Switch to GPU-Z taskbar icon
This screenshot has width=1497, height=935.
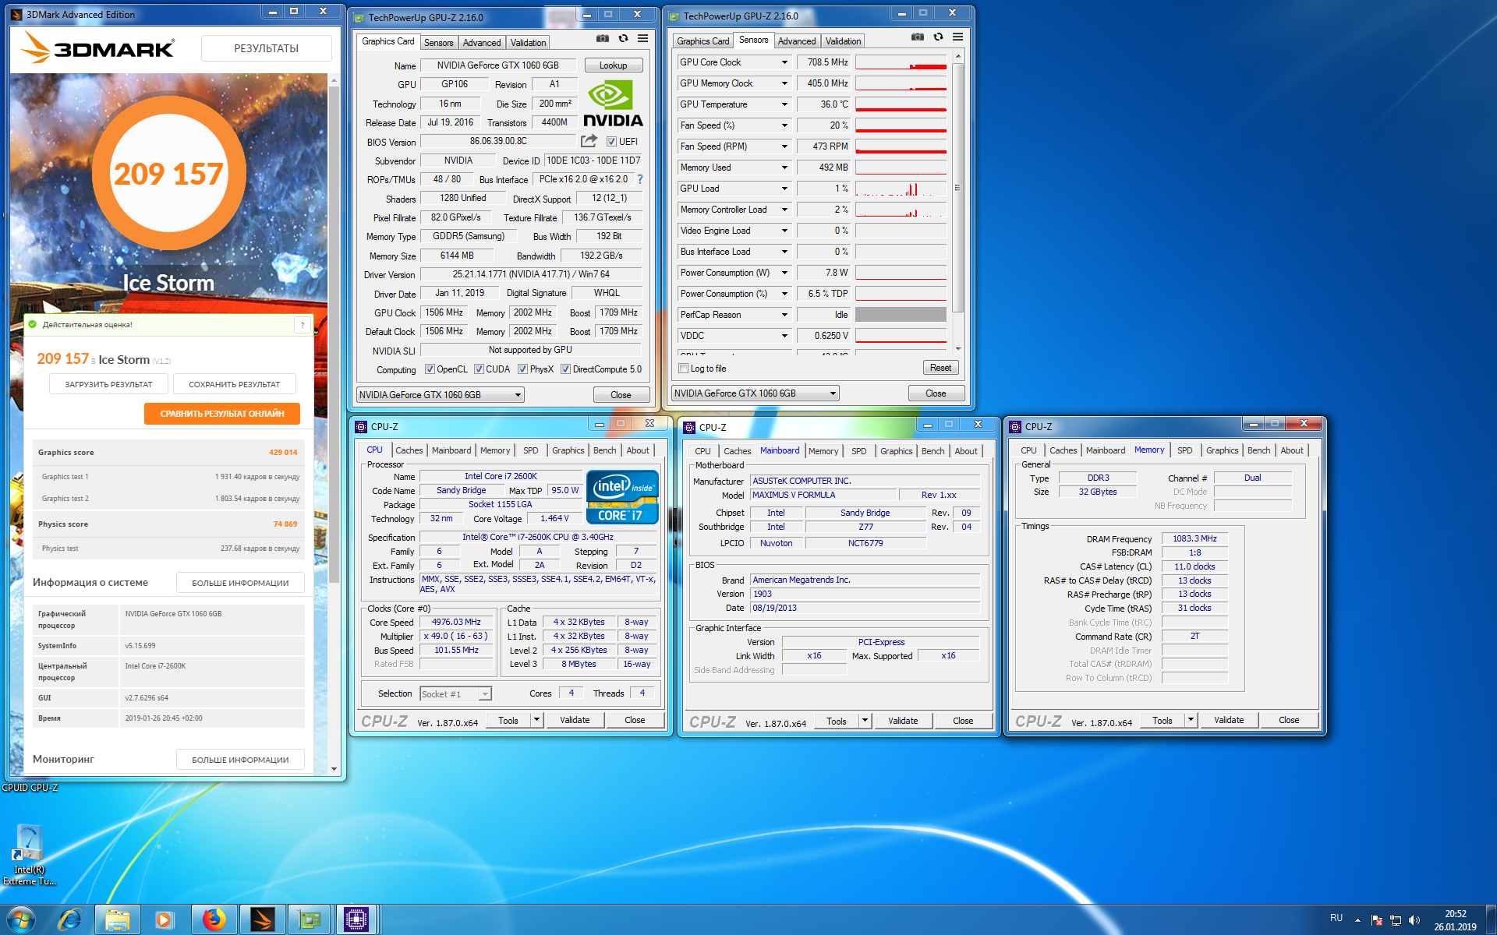pos(310,920)
